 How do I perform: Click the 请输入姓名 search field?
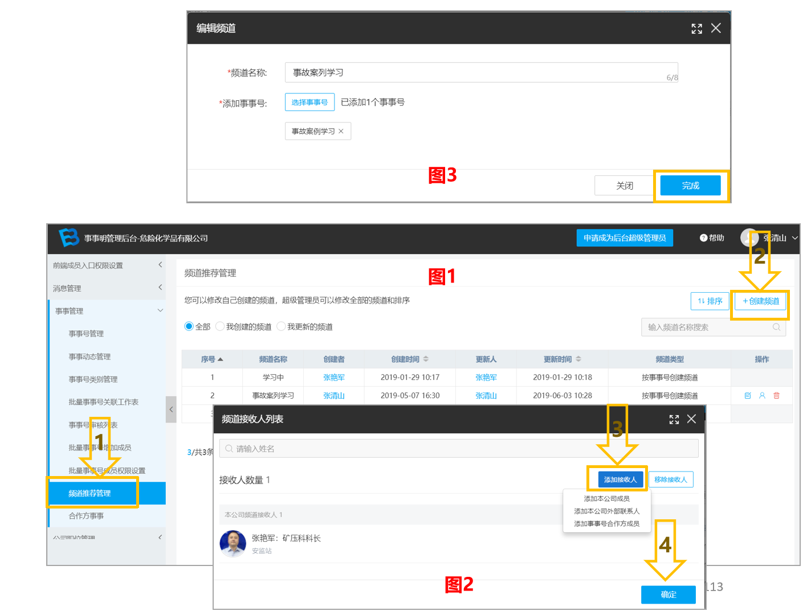459,449
